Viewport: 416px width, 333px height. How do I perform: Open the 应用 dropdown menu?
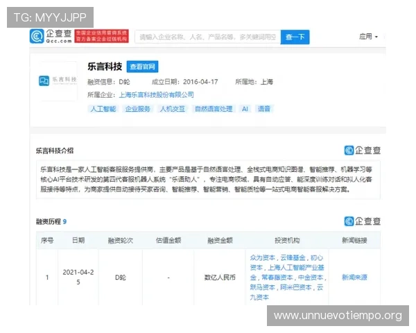pyautogui.click(x=368, y=36)
